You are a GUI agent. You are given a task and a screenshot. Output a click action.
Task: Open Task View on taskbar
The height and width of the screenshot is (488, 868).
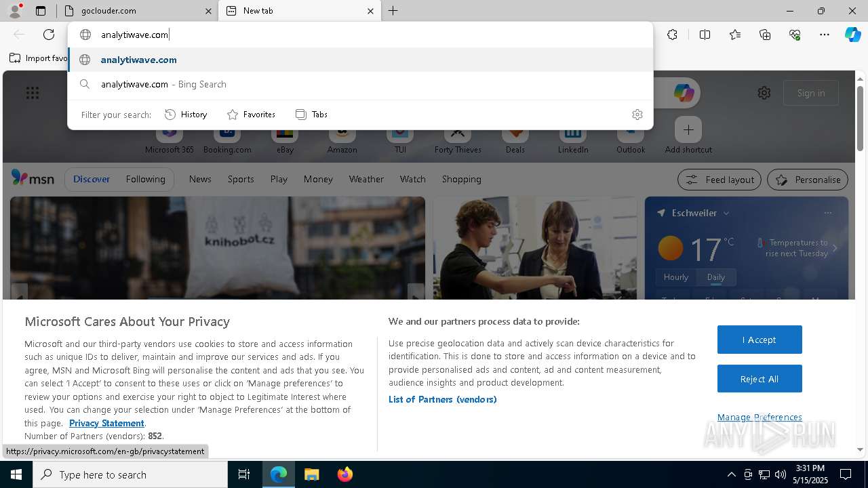[x=244, y=474]
